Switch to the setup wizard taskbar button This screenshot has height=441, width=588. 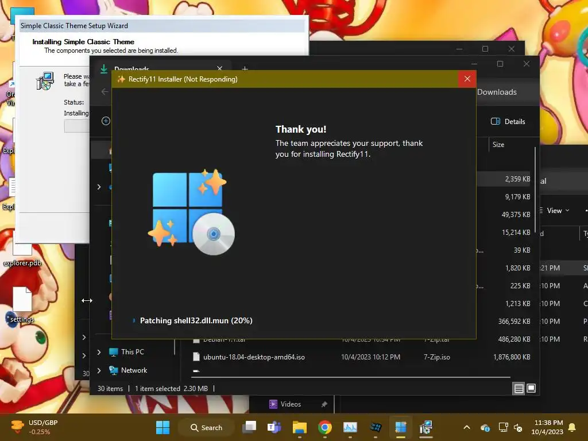pyautogui.click(x=426, y=427)
